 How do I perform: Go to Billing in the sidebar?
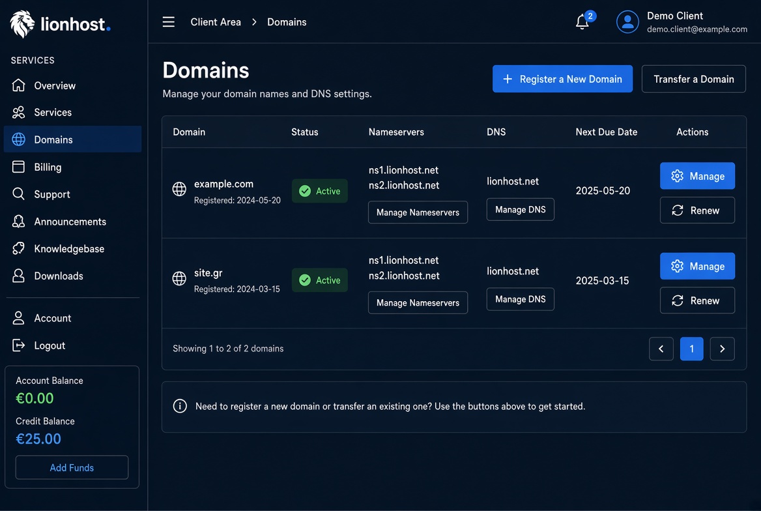(73, 167)
